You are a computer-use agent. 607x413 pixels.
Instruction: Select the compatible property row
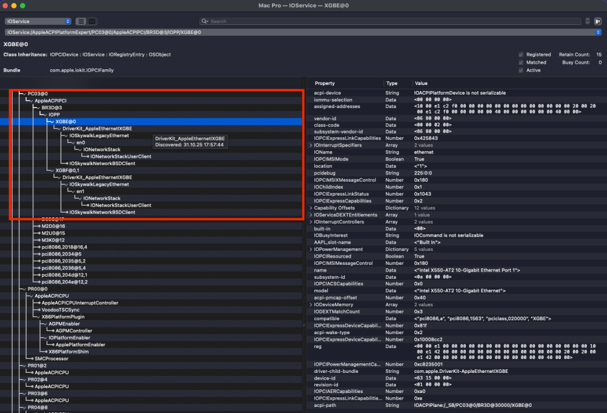pos(457,319)
